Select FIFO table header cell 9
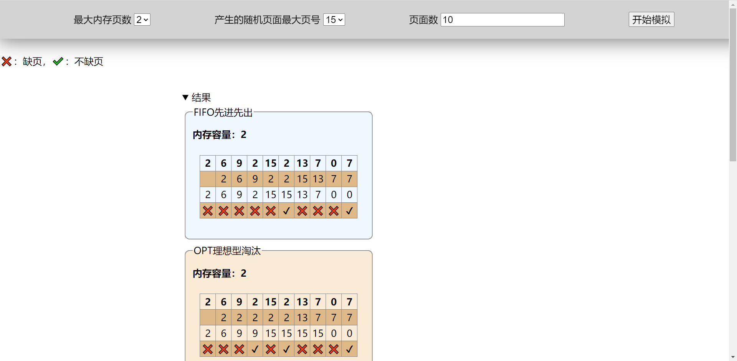 [239, 163]
